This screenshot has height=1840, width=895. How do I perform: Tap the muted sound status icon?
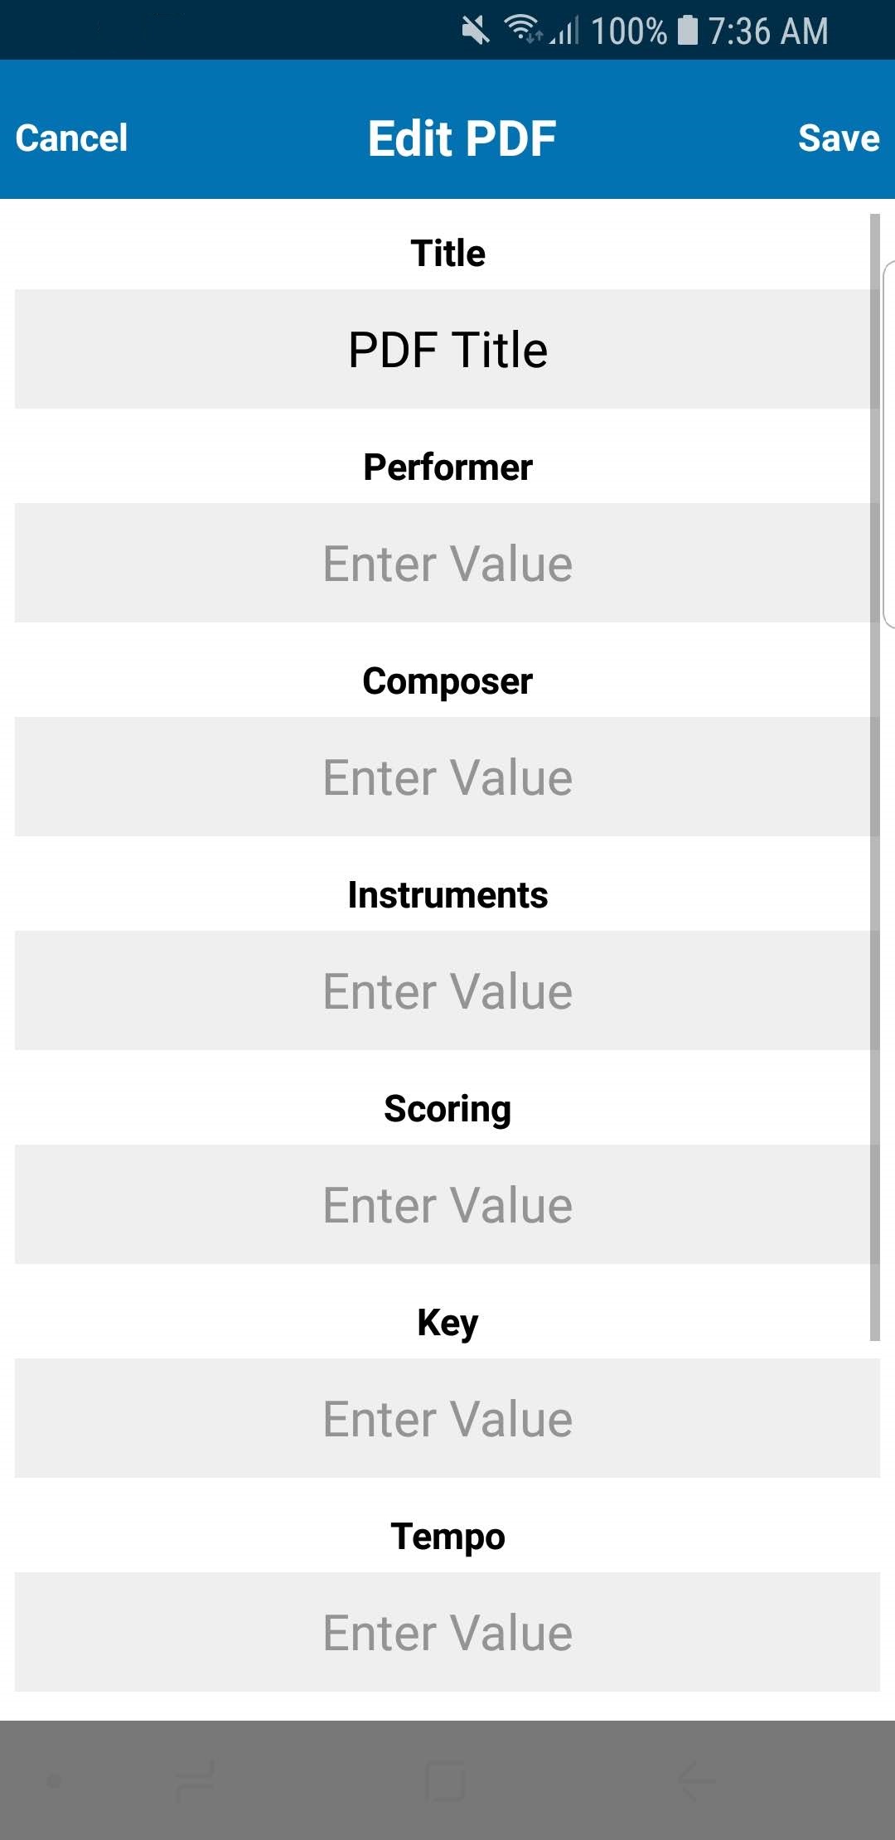point(476,31)
